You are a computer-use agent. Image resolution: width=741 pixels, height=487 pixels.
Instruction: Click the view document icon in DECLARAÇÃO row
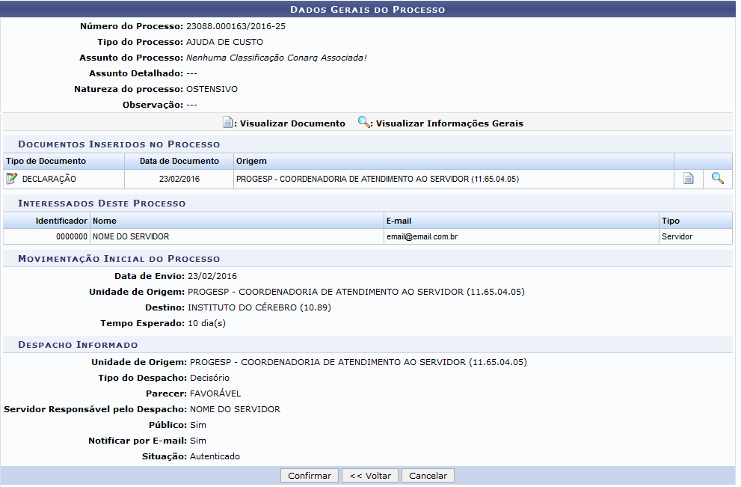[x=688, y=179]
